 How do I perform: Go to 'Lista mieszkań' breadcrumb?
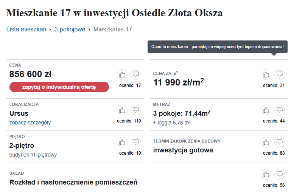pyautogui.click(x=26, y=29)
